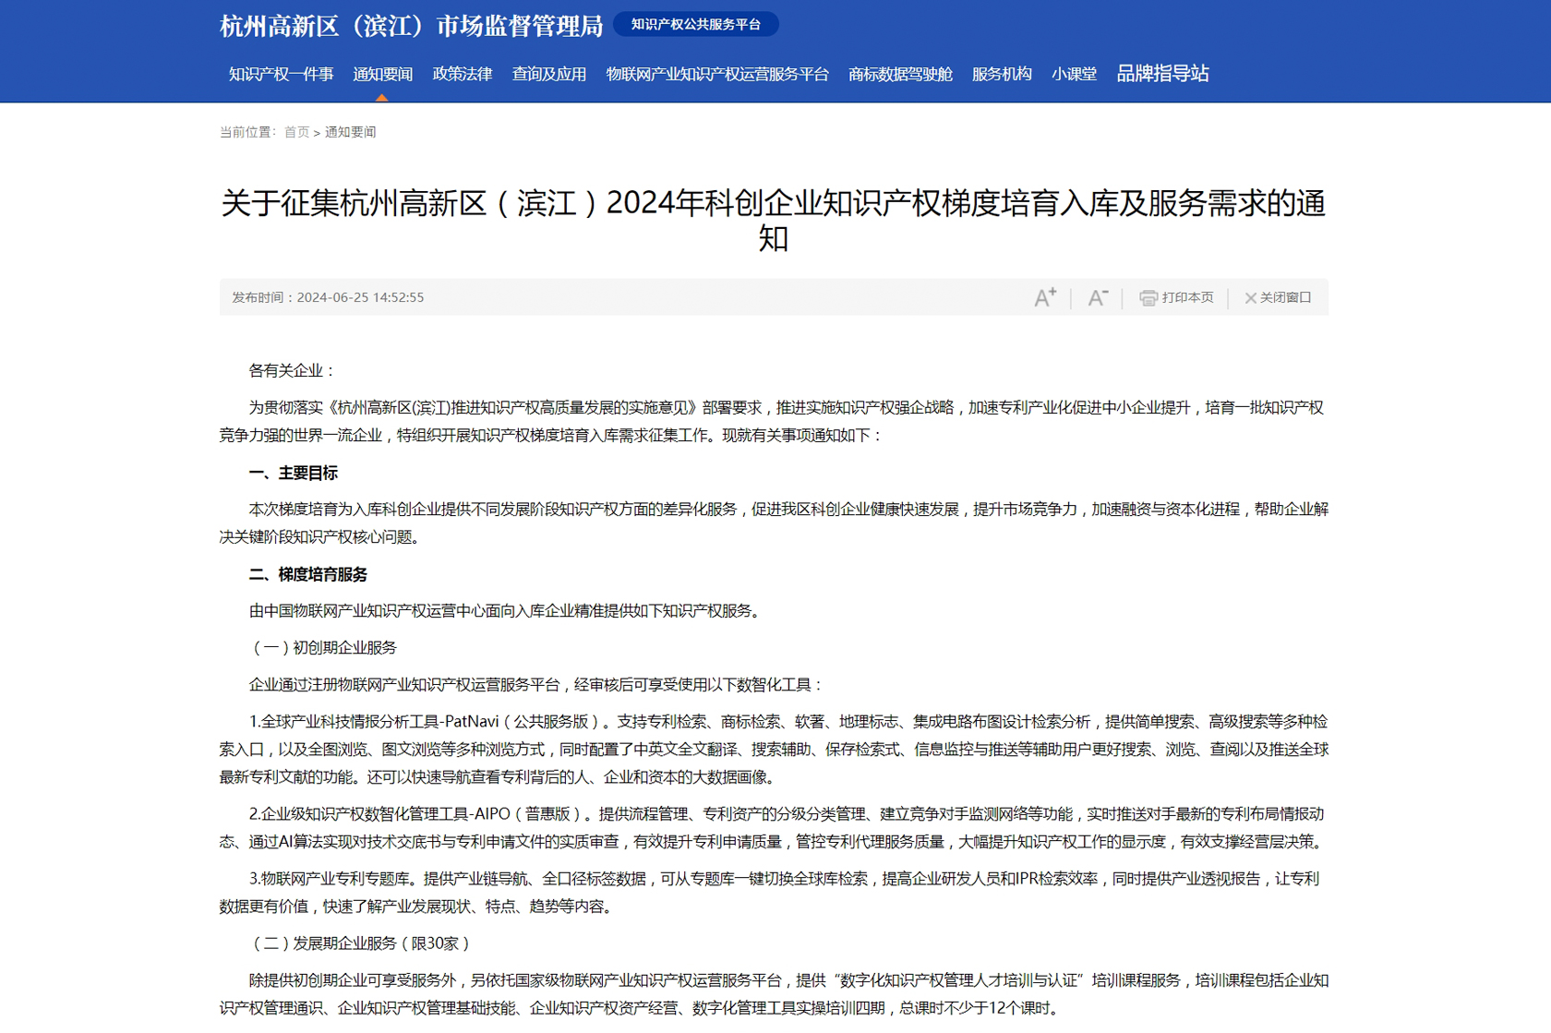Go to 查询及应用 section

[x=549, y=74]
